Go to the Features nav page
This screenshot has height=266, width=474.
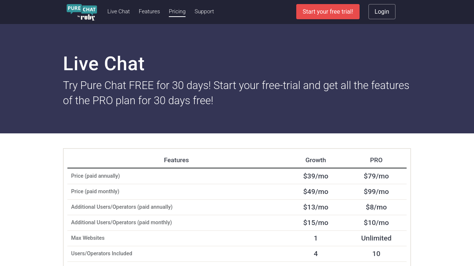point(149,11)
